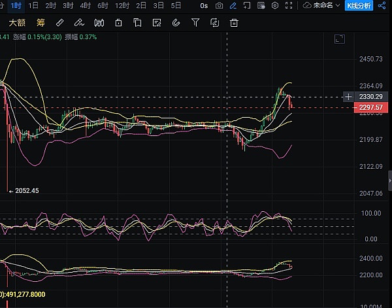392x308 pixels.
Task: Delete drawings with the trash icon
Action: (234, 23)
